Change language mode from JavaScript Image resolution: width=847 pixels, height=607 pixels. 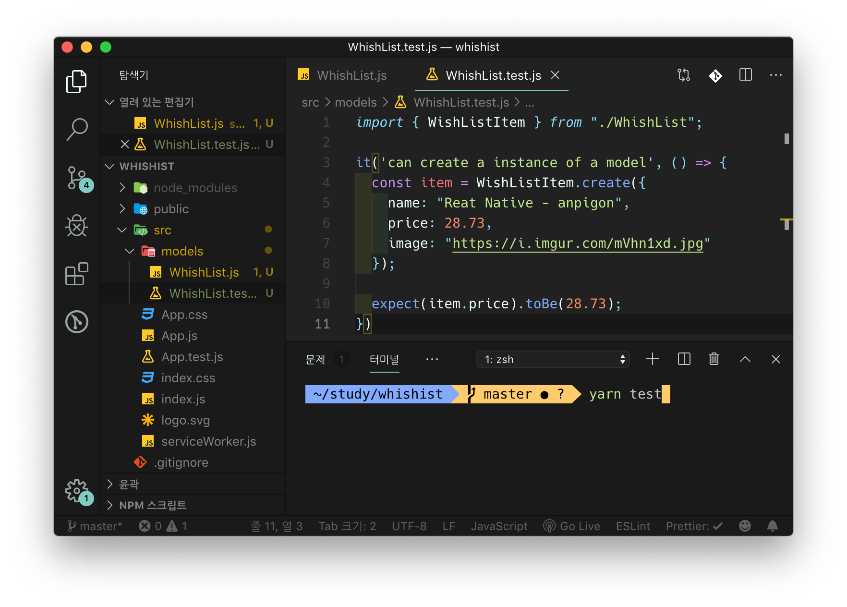tap(499, 526)
